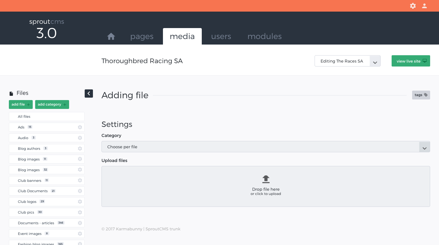Select the Club banners category

click(x=47, y=181)
